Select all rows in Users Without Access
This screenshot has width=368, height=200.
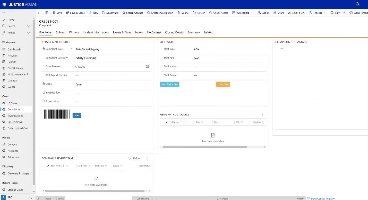166,122
